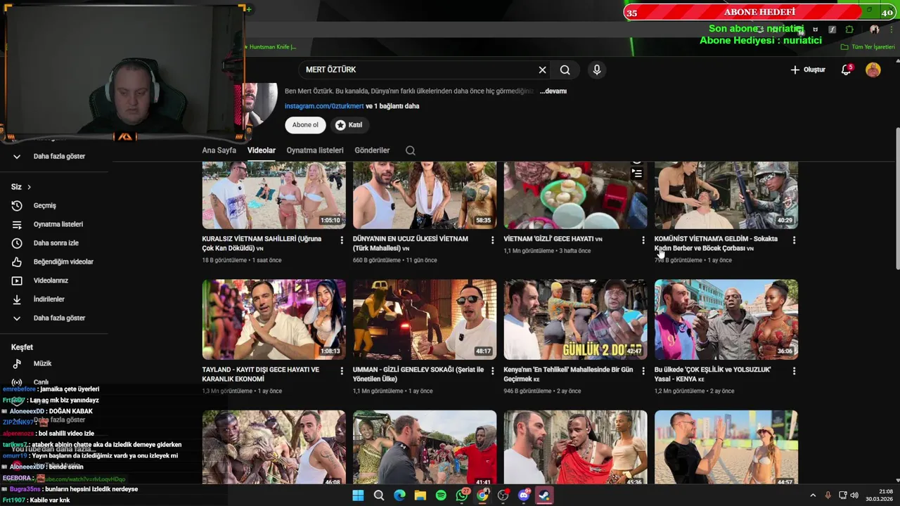Open Steam from the taskbar
Screen dimensions: 900x506
544,495
